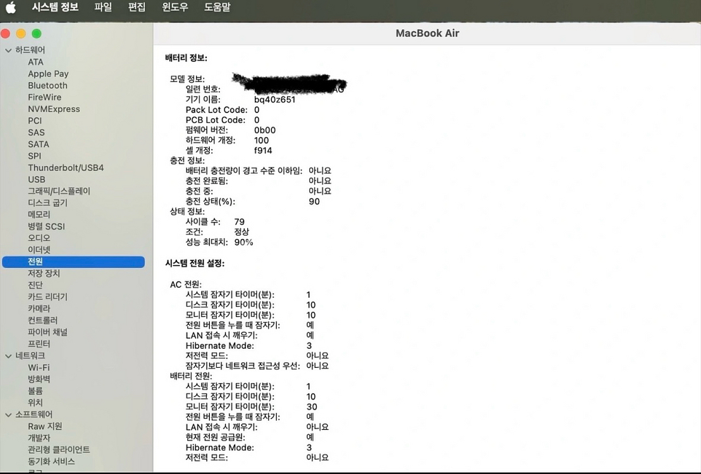Select 메모리 in the sidebar

tap(39, 215)
